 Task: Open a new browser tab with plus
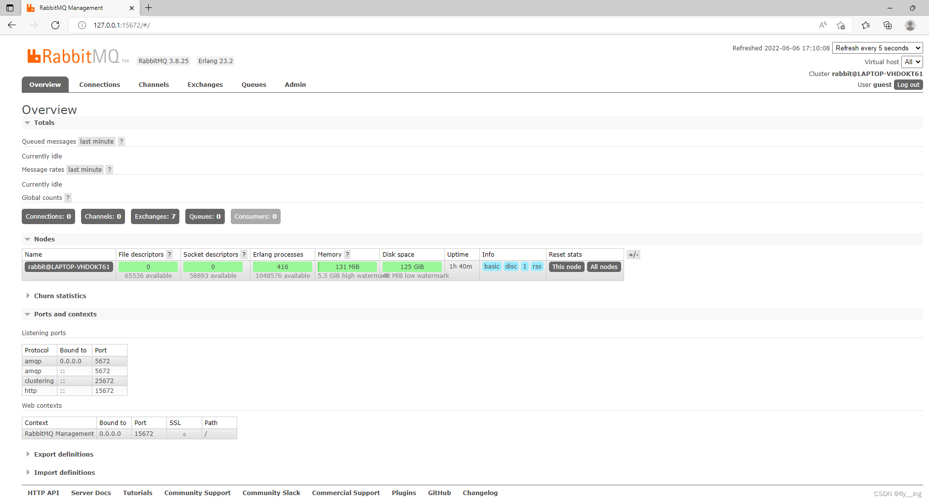pos(148,8)
